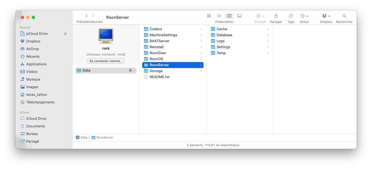The height and width of the screenshot is (169, 372).
Task: Select the README.txt file
Action: [x=173, y=77]
